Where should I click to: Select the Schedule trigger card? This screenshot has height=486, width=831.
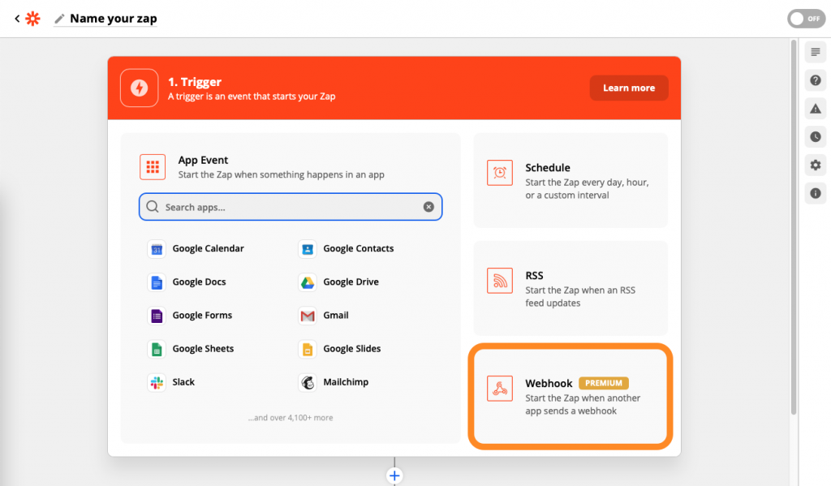571,180
